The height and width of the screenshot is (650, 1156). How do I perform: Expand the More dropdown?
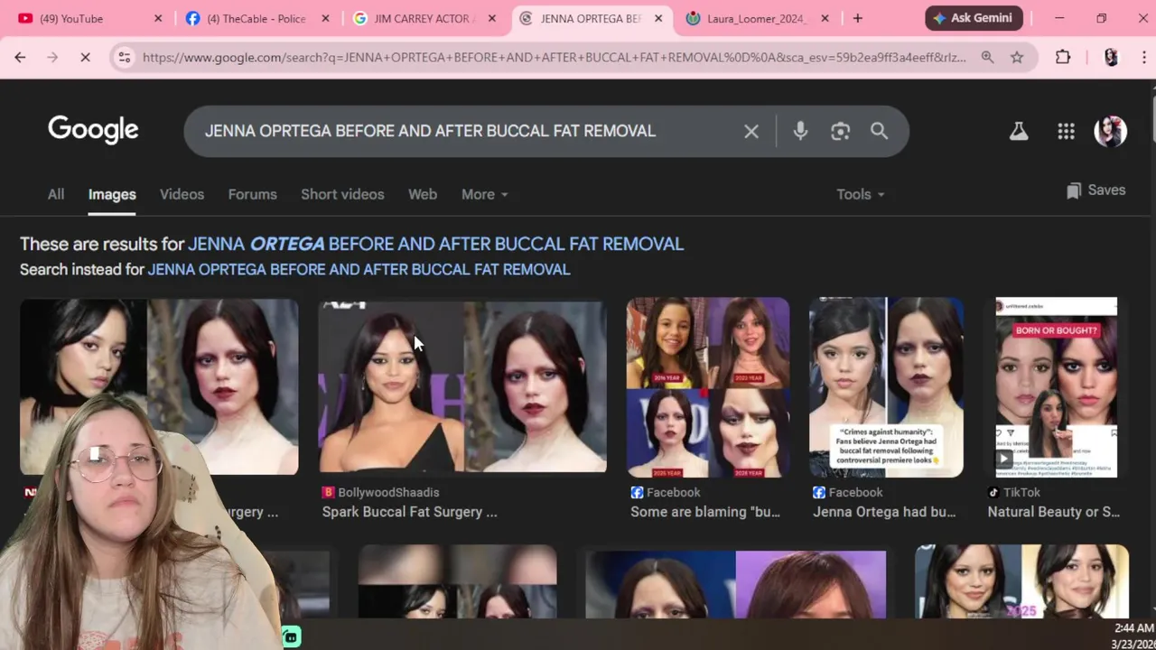pyautogui.click(x=484, y=194)
